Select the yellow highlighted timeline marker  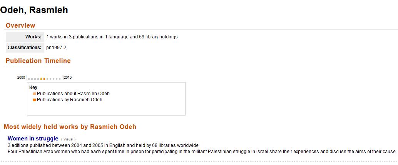pos(41,79)
